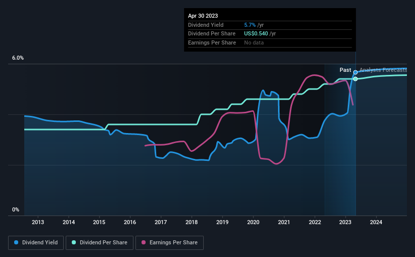Image resolution: width=415 pixels, height=257 pixels.
Task: Toggle the Dividend Per Share legend button
Action: point(100,243)
